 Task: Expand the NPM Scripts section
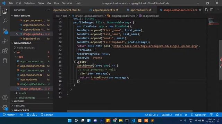(22, 110)
